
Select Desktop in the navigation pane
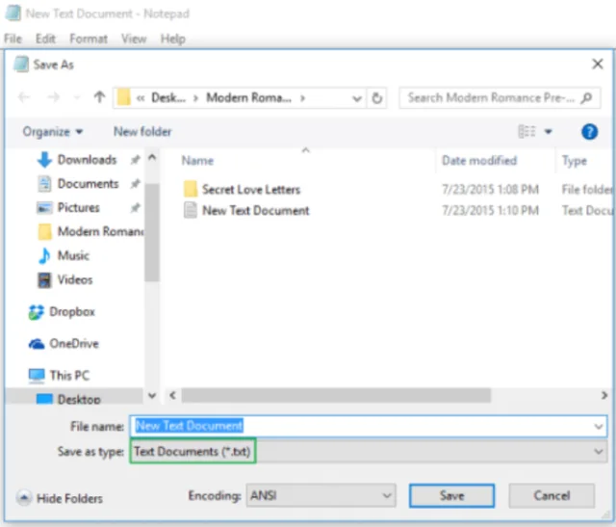point(79,400)
